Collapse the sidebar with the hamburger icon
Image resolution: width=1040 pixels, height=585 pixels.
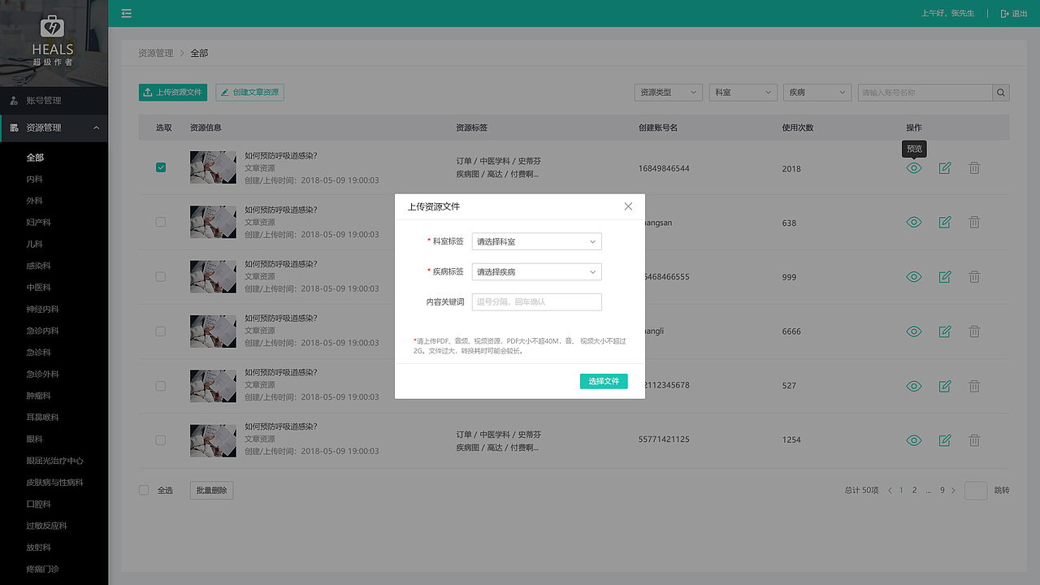(127, 13)
